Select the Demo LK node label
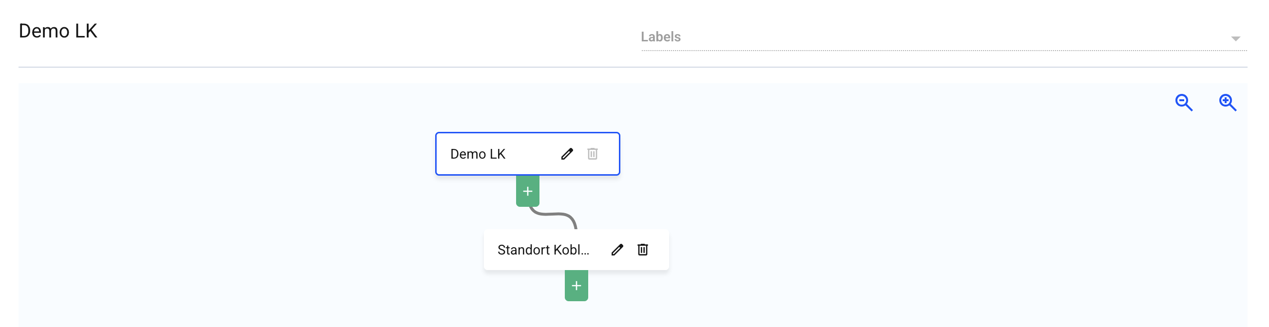This screenshot has width=1269, height=327. [478, 154]
